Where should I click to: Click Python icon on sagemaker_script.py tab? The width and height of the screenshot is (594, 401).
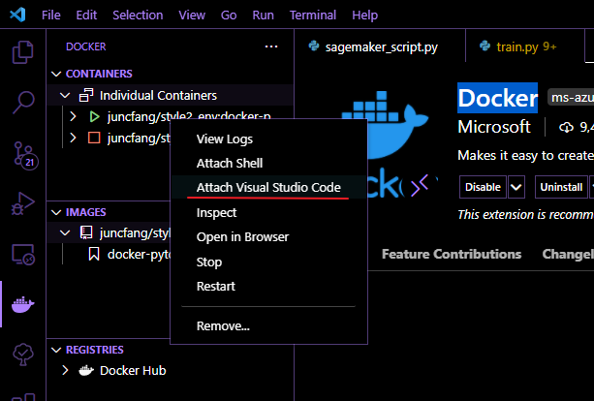[314, 46]
